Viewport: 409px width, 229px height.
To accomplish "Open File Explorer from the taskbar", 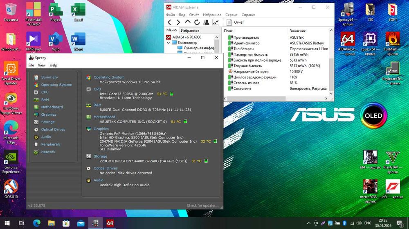I will [52, 223].
